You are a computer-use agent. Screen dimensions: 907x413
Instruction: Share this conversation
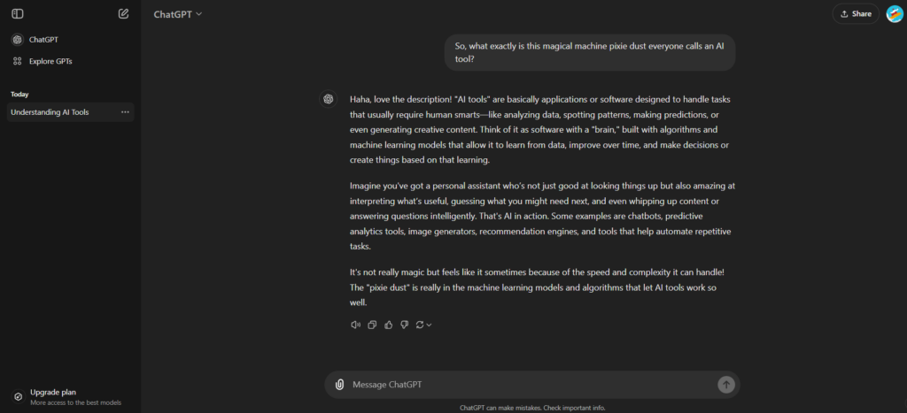pos(856,13)
